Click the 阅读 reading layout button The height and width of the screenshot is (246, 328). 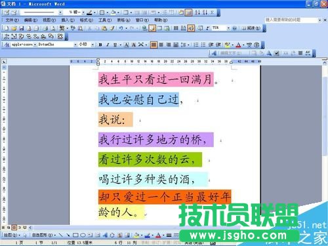pyautogui.click(x=251, y=28)
